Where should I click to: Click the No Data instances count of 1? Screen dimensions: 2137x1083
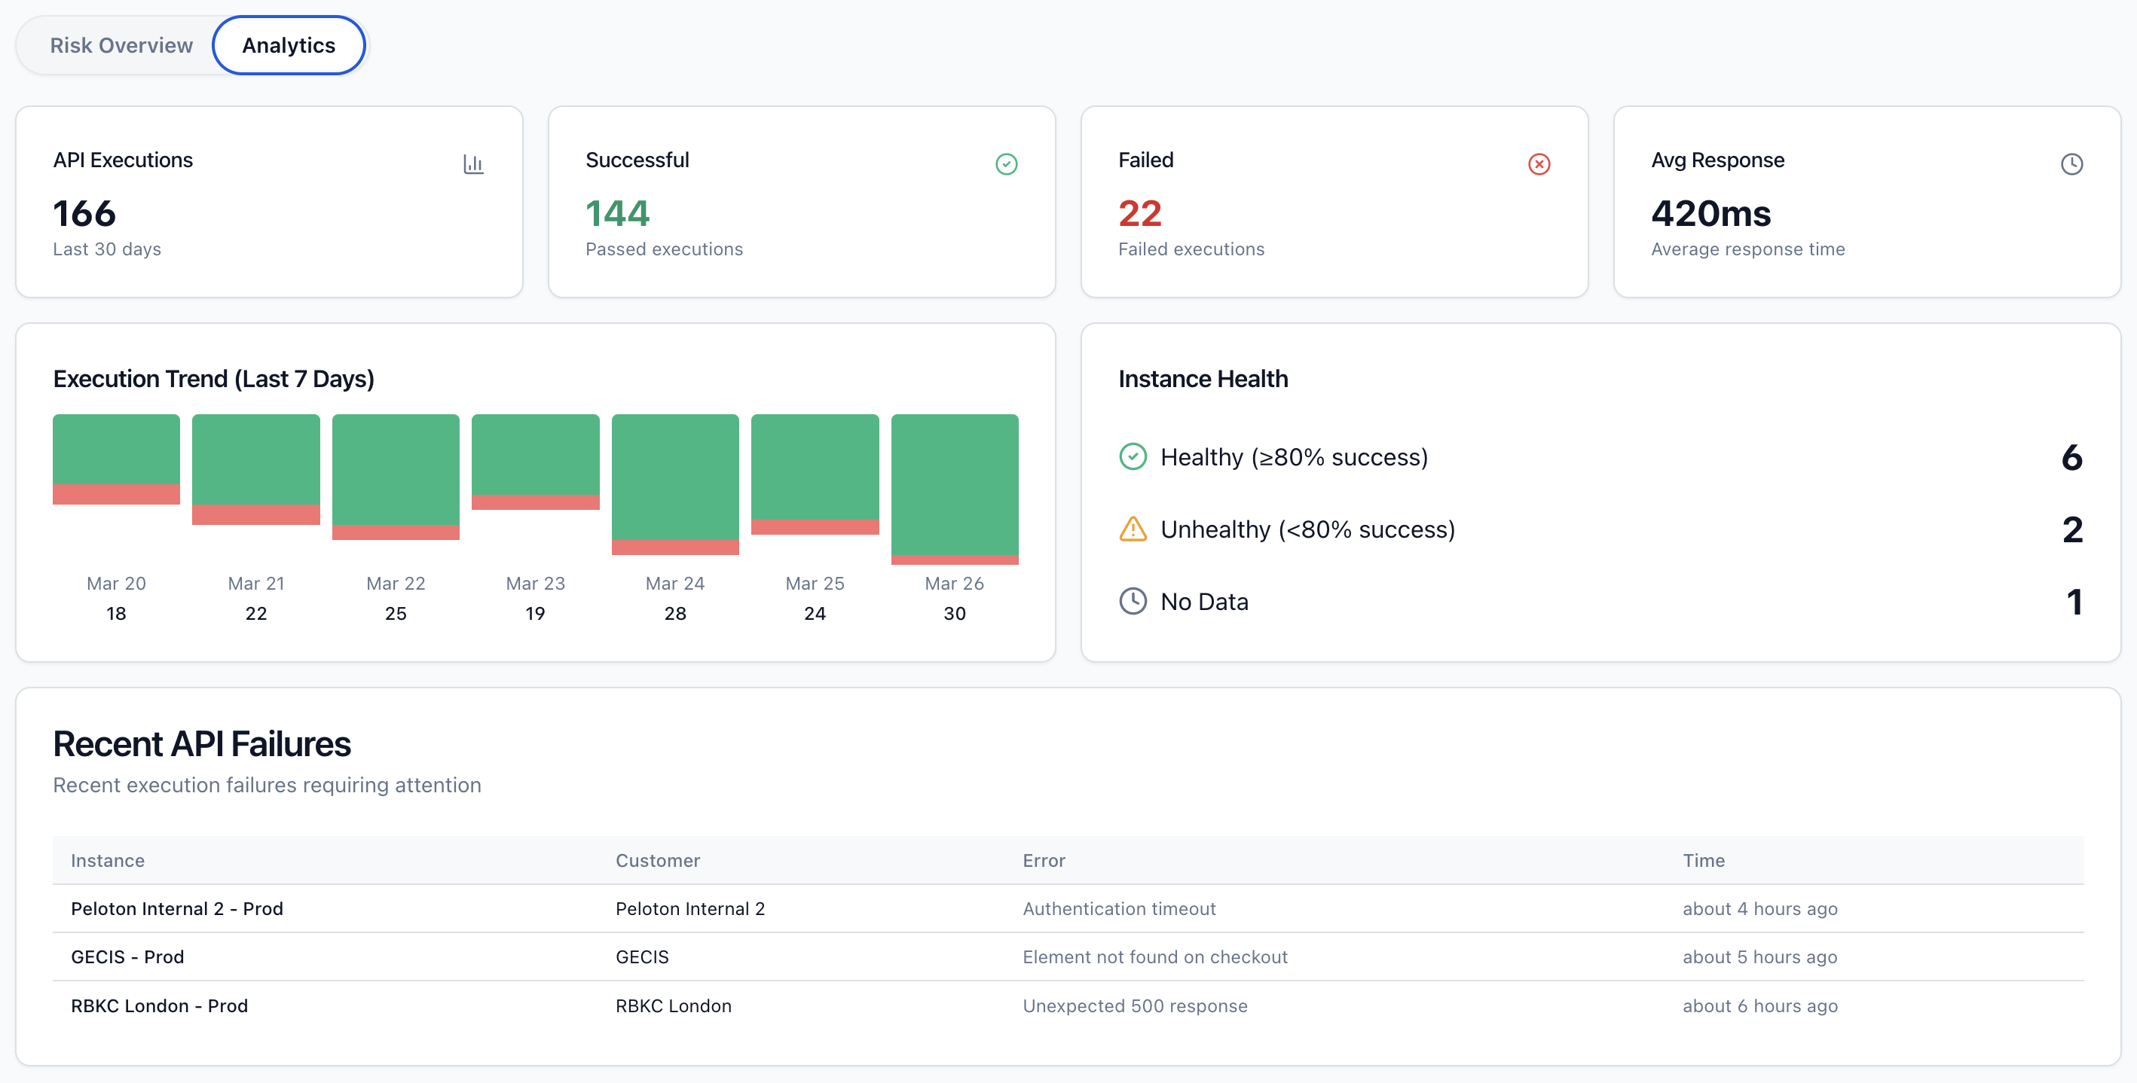(x=2071, y=601)
